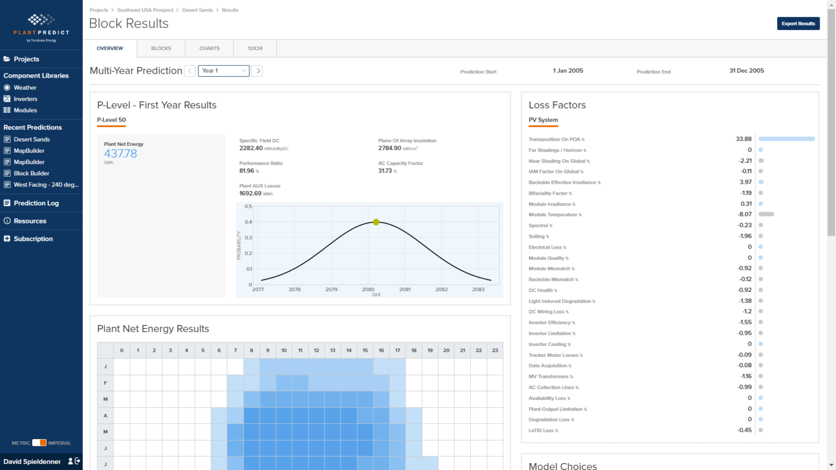This screenshot has width=836, height=470.
Task: Switch Loss Factors to PV System
Action: [543, 120]
